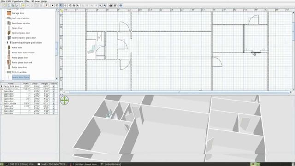Image resolution: width=295 pixels, height=166 pixels.
Task: Click Add furniture to home icon
Action: [47, 6]
